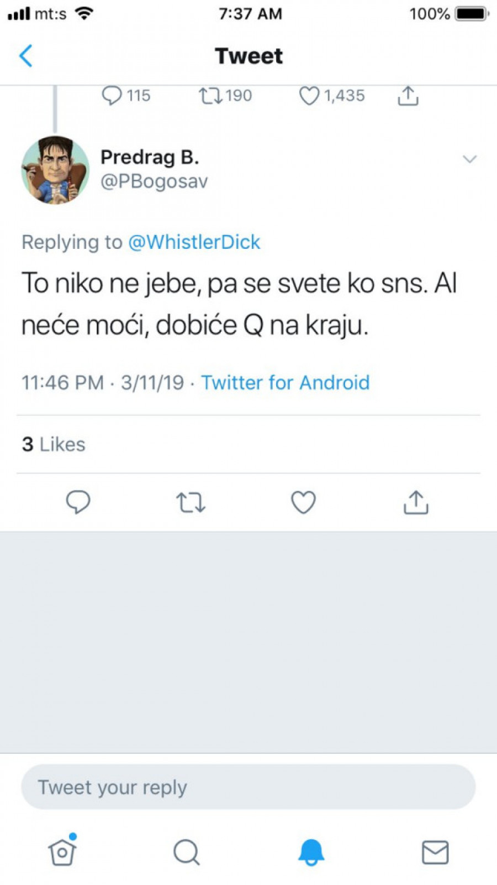Image resolution: width=497 pixels, height=885 pixels.
Task: Share the parent tweet above
Action: [408, 96]
